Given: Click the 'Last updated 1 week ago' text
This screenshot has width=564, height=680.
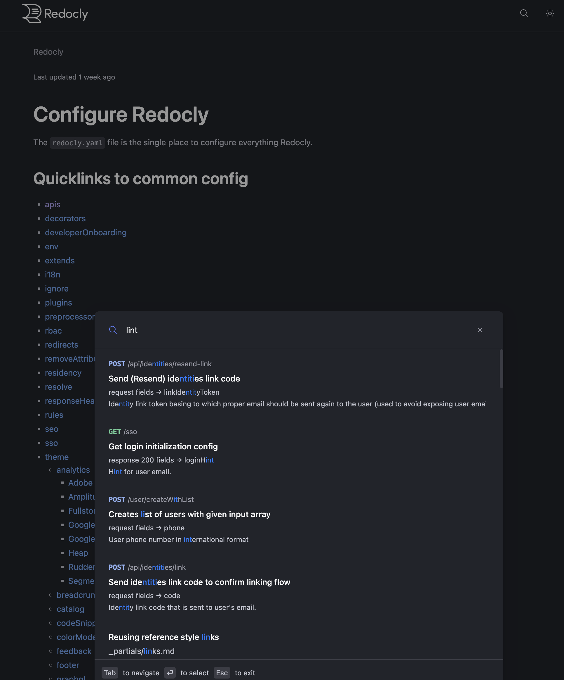Looking at the screenshot, I should [74, 77].
